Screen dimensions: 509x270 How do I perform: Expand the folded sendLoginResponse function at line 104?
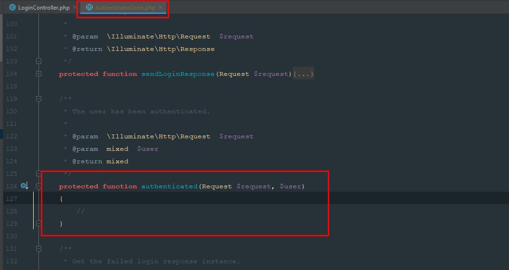38,74
